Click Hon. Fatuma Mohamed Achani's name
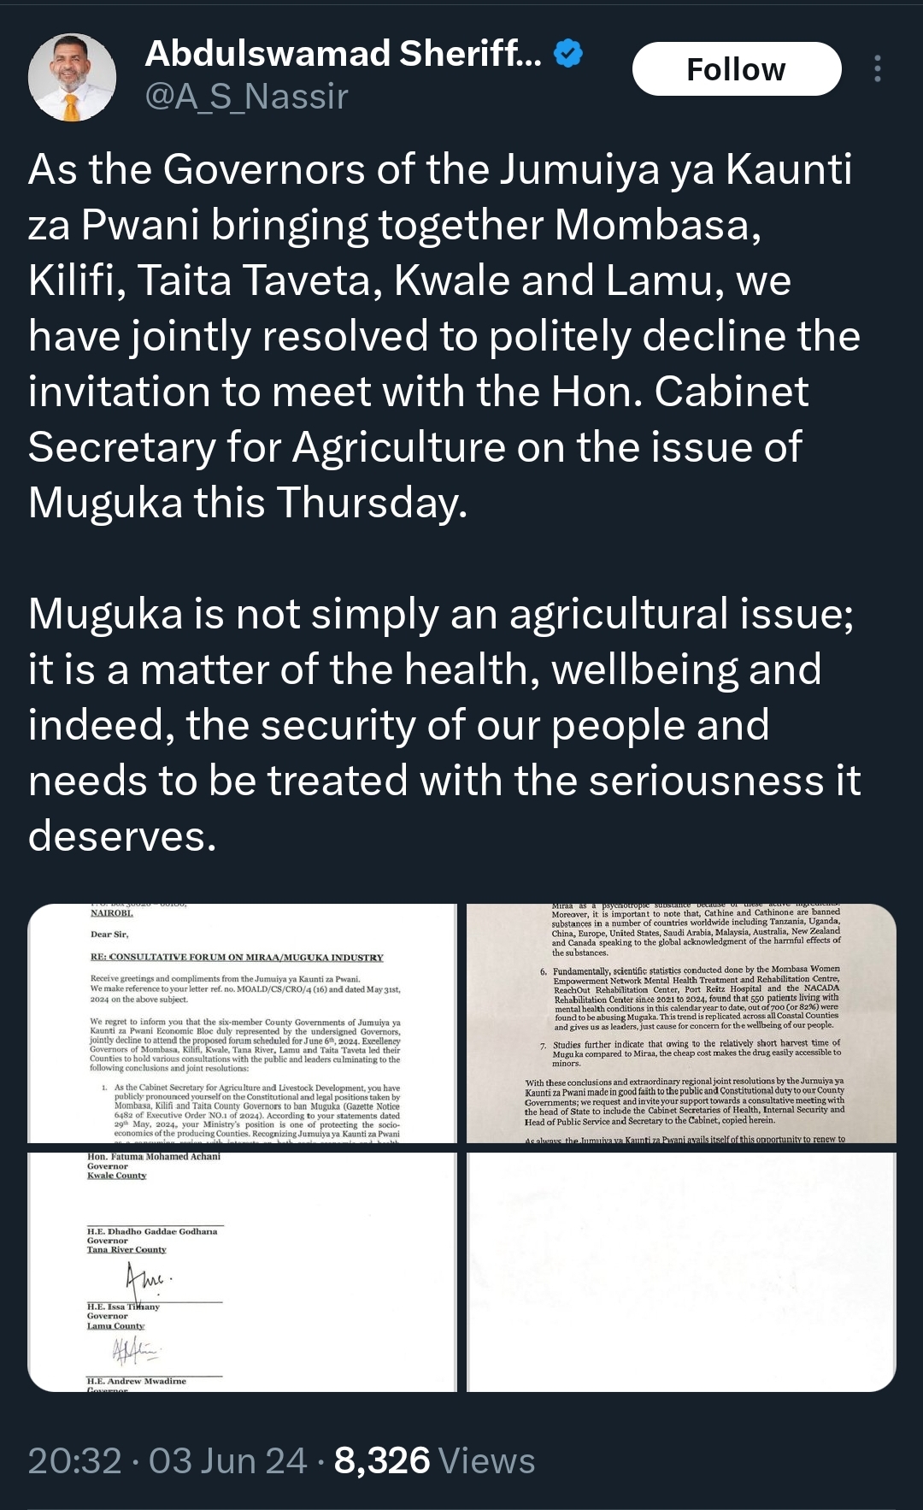Image resolution: width=923 pixels, height=1510 pixels. pos(154,1157)
